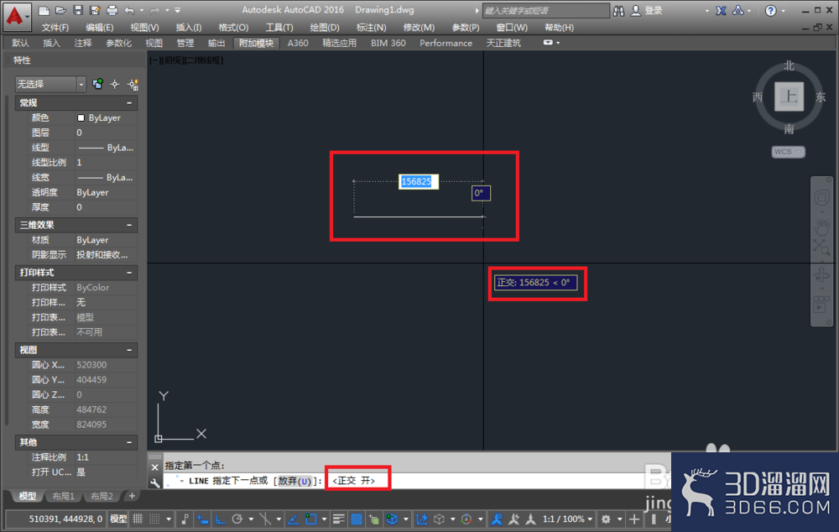Toggle 3D object snap icon
This screenshot has height=532, width=839.
pyautogui.click(x=392, y=519)
